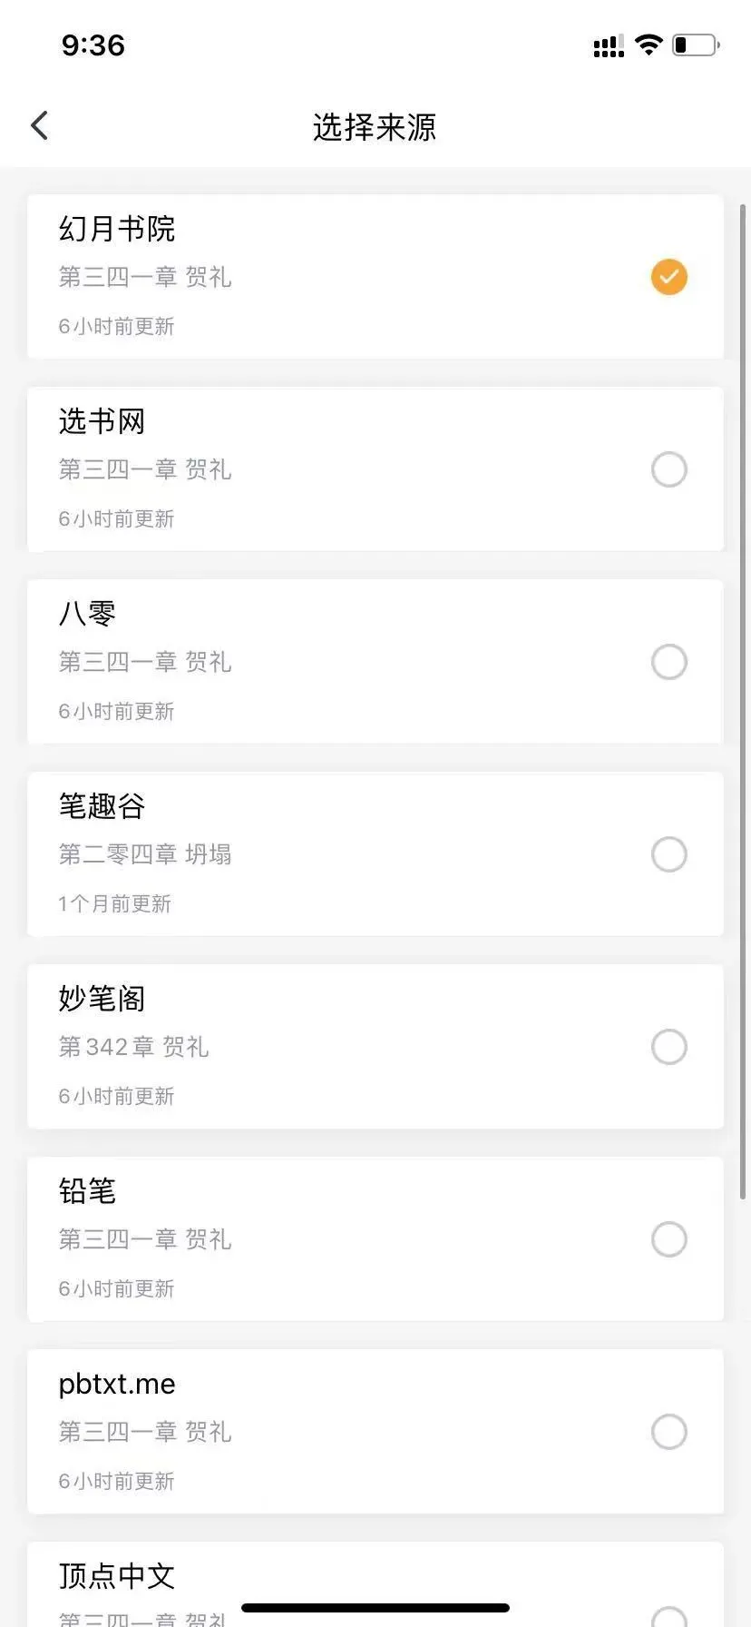Tap the 铅笔 source title
751x1627 pixels.
click(87, 1191)
